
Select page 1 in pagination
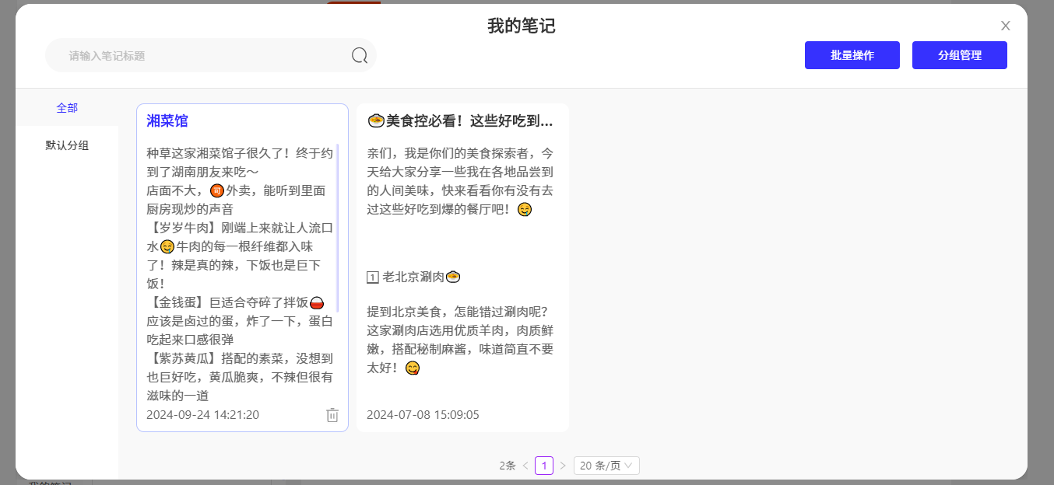tap(544, 466)
